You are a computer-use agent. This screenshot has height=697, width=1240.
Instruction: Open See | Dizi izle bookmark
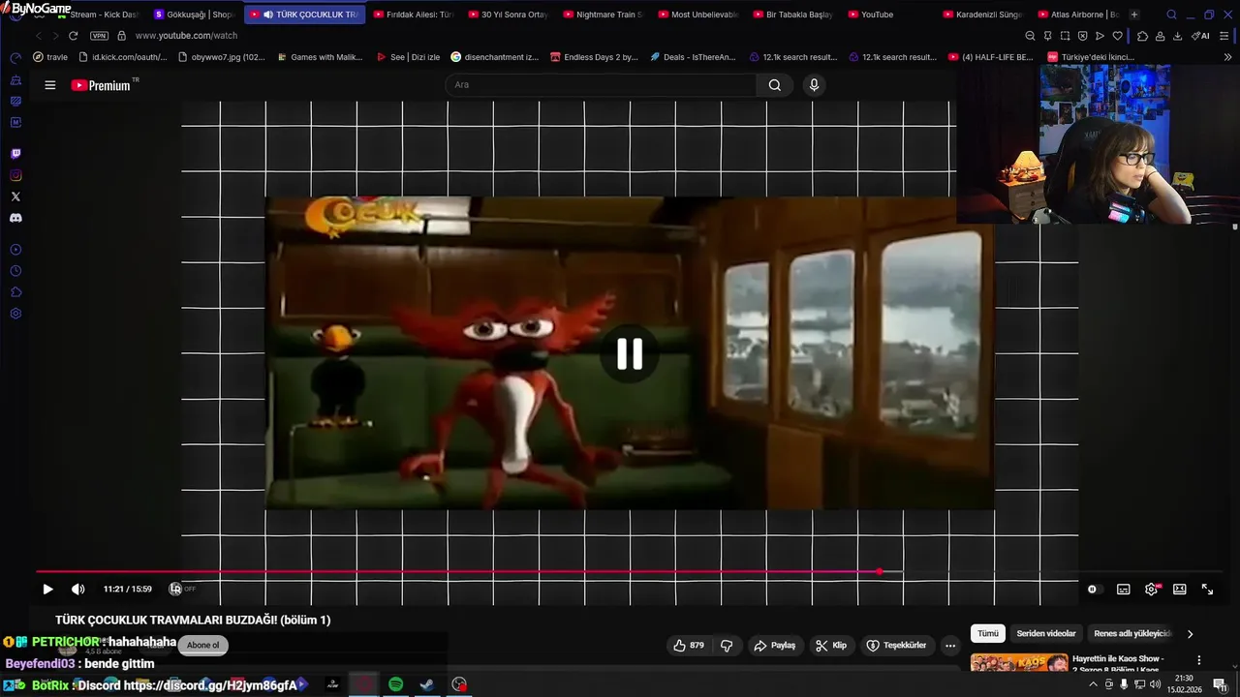point(408,57)
